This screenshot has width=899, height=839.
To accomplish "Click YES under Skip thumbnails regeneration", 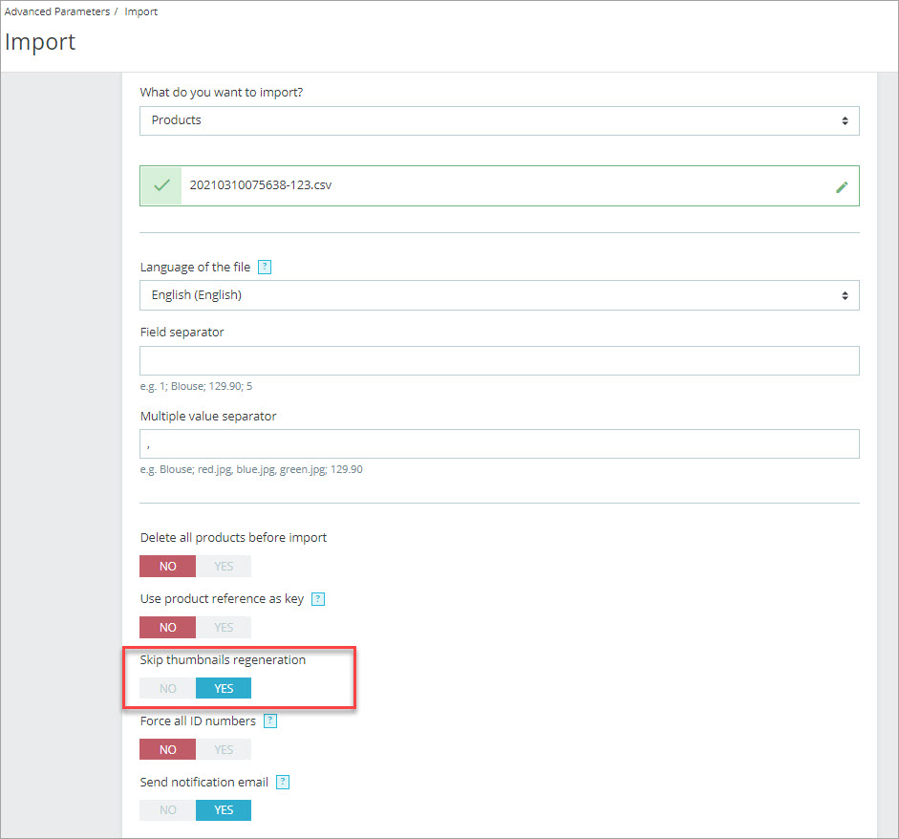I will click(224, 688).
